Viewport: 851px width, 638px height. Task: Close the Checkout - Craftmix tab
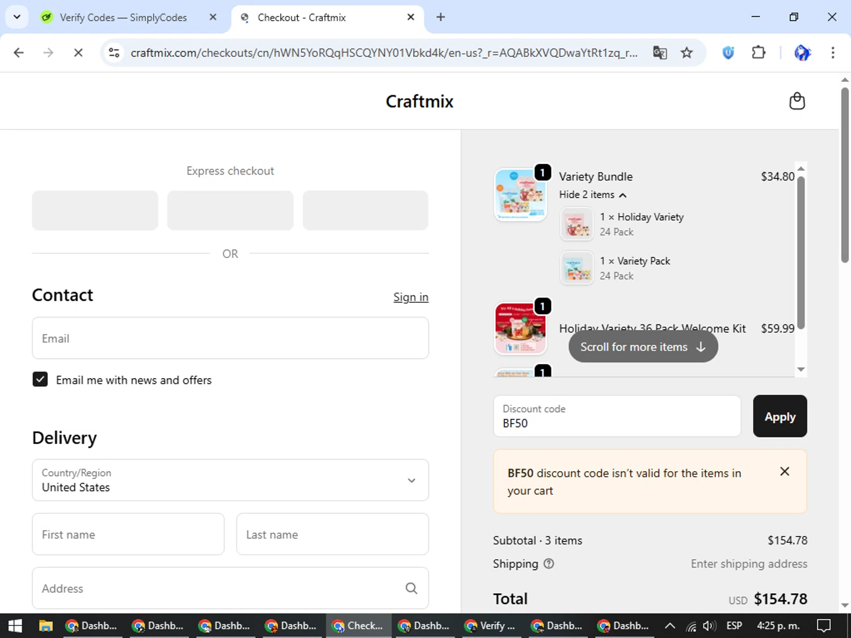[411, 17]
